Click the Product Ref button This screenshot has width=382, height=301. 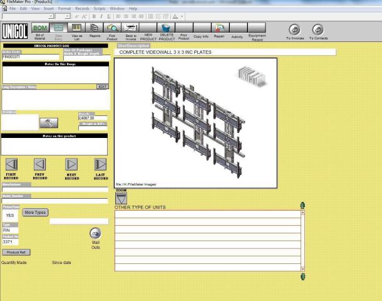[x=16, y=252]
